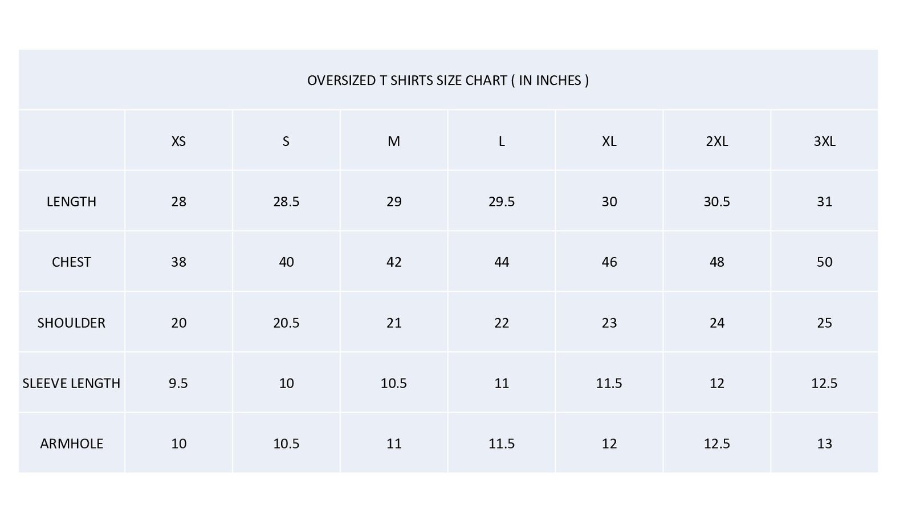
Task: Click sleeve length 10.5 under M
Action: tap(394, 384)
